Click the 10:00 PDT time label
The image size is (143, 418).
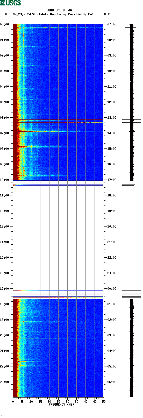[x=5, y=180]
